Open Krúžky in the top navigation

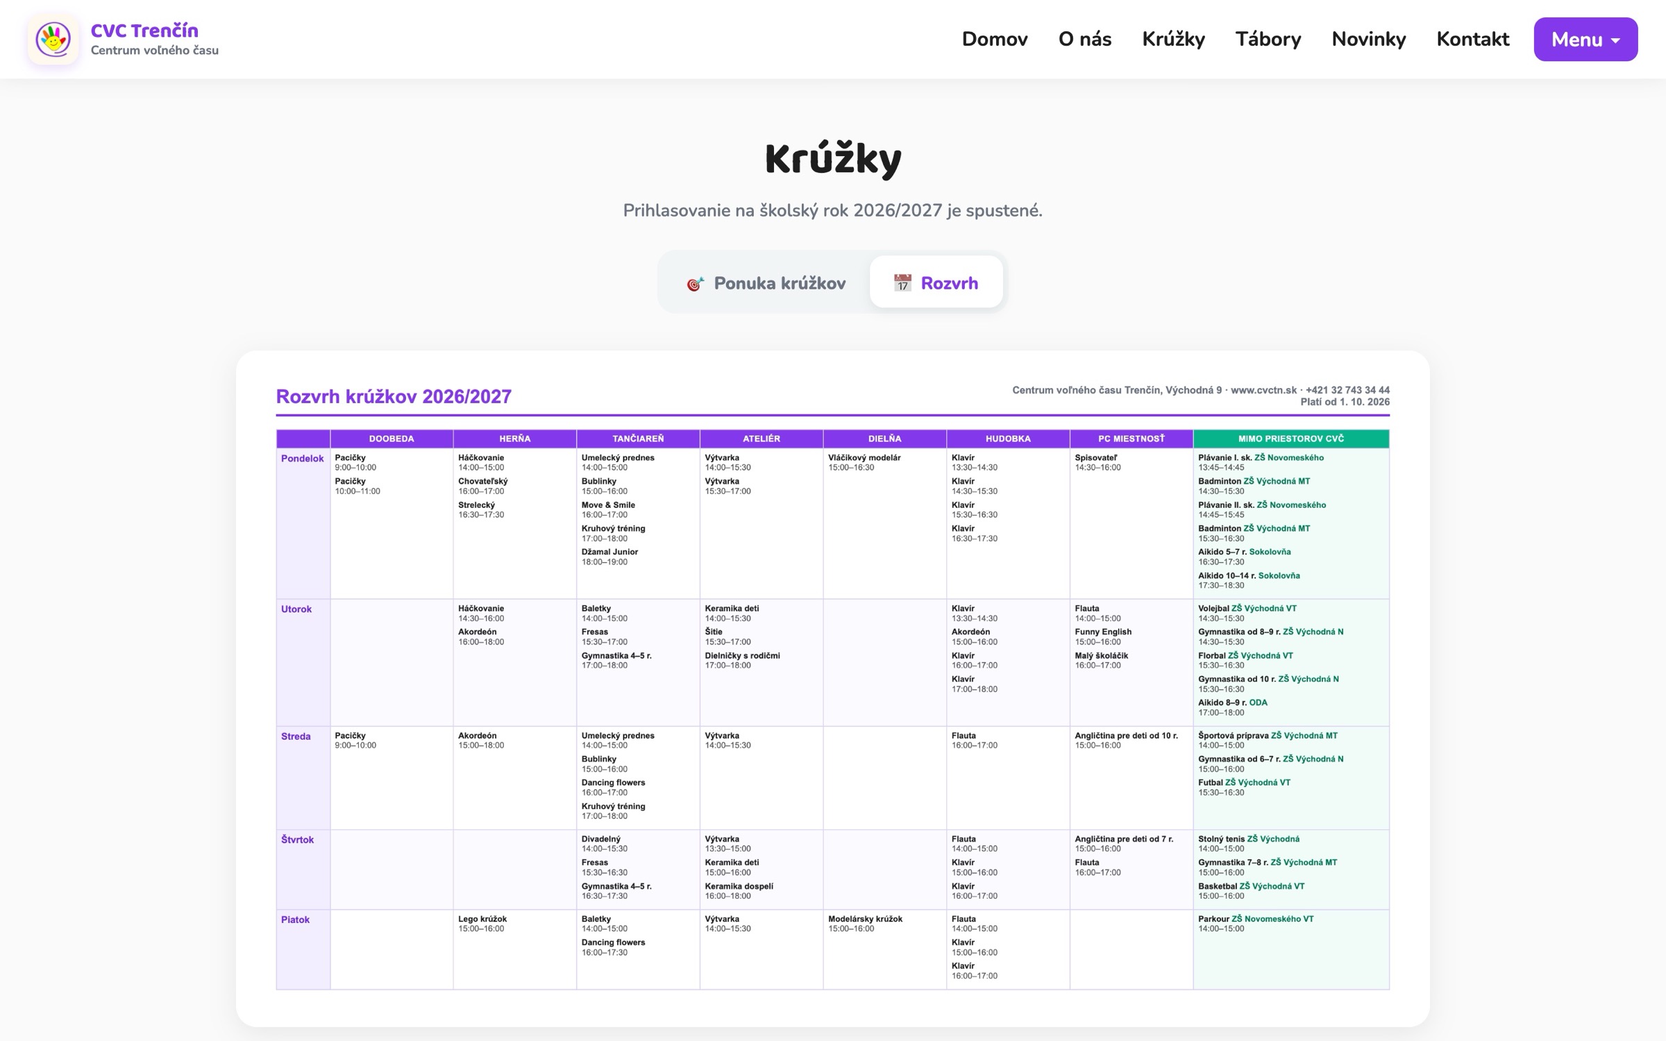pyautogui.click(x=1174, y=39)
